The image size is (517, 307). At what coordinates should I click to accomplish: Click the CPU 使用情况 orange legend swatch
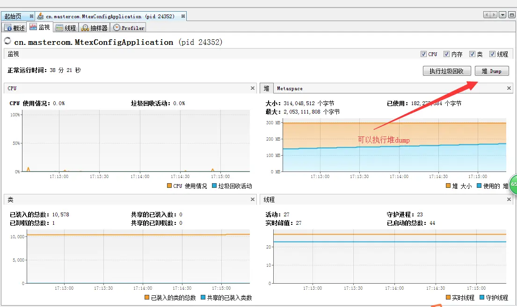169,186
